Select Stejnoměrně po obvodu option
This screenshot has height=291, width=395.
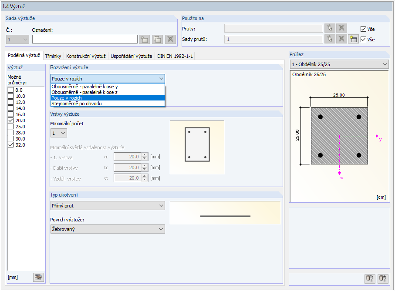[x=108, y=104]
